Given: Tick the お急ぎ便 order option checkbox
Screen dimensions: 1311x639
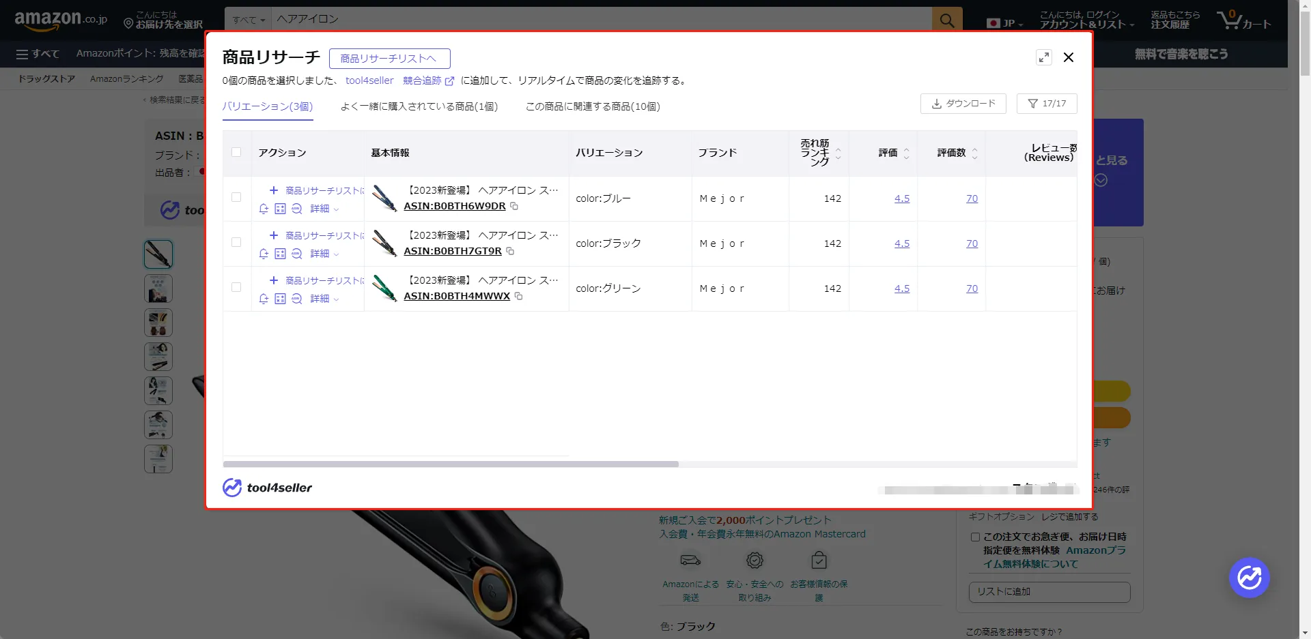Looking at the screenshot, I should pyautogui.click(x=975, y=537).
